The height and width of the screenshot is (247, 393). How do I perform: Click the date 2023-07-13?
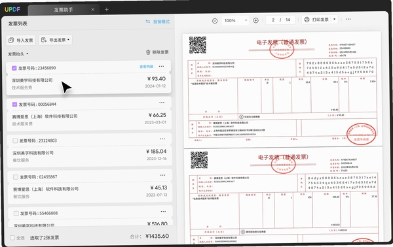(x=157, y=195)
